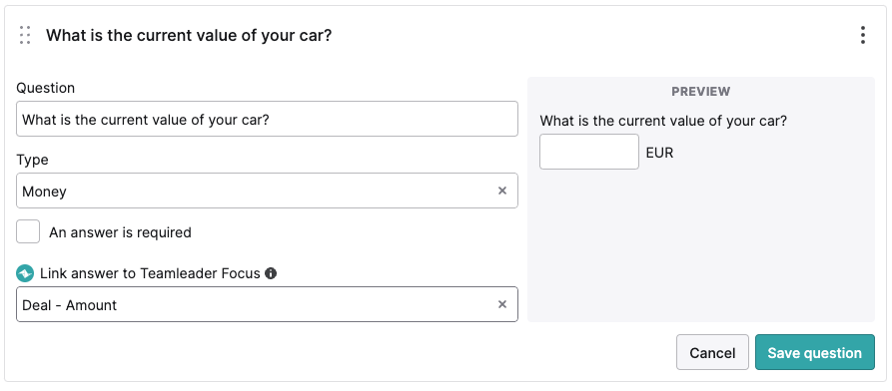Open the three-dot options menu
The image size is (892, 391).
click(863, 35)
